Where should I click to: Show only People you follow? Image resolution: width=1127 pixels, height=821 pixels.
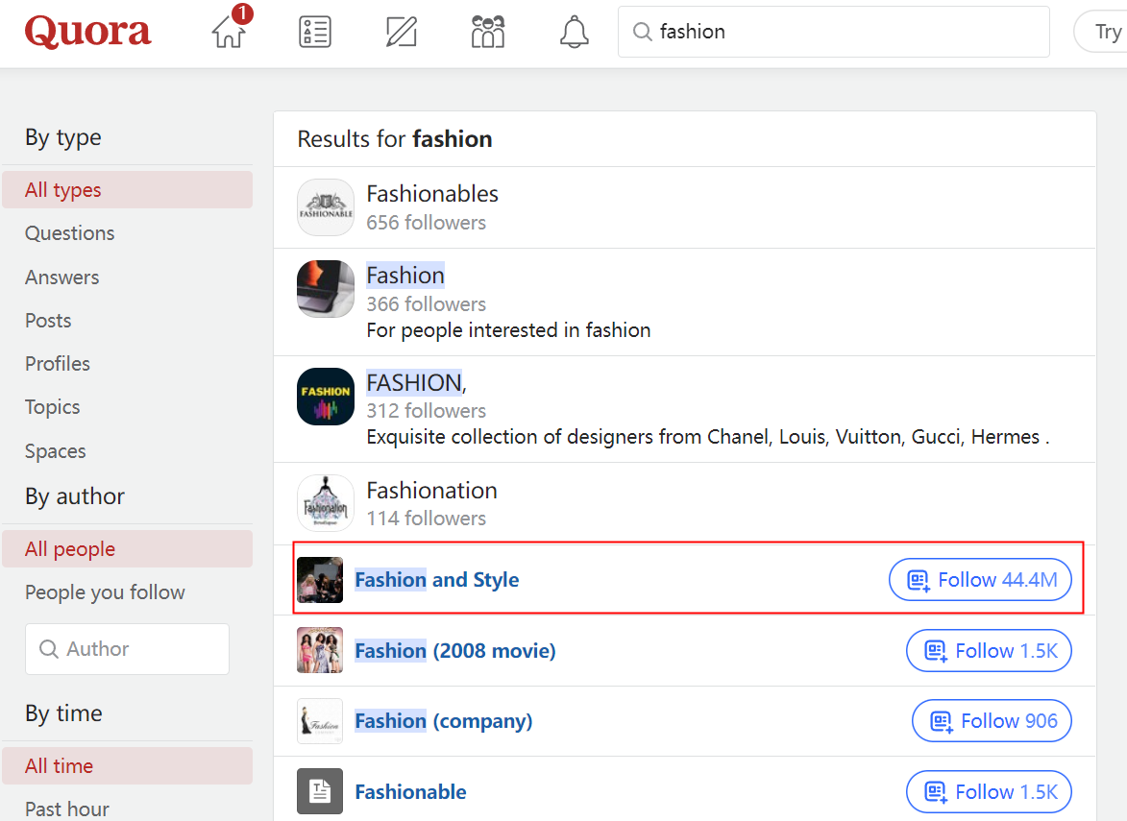click(x=105, y=592)
